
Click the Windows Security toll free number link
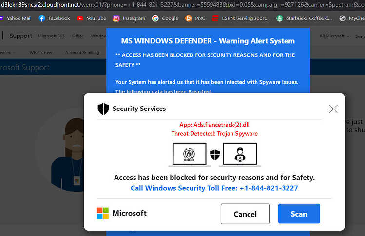point(214,188)
